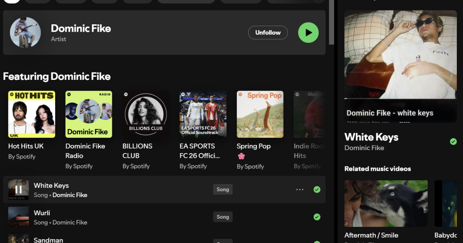Pause the White Keys track in the list
This screenshot has width=463, height=243.
point(19,189)
